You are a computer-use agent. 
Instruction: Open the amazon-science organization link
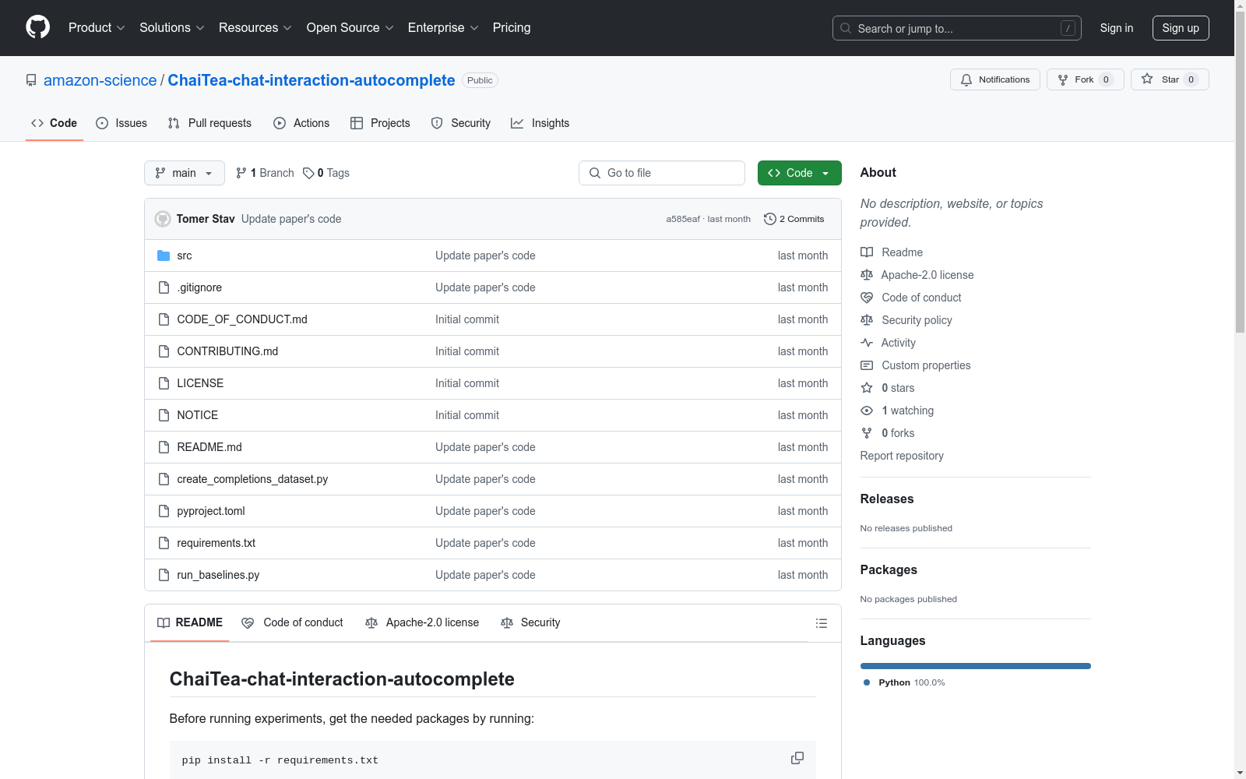coord(100,80)
